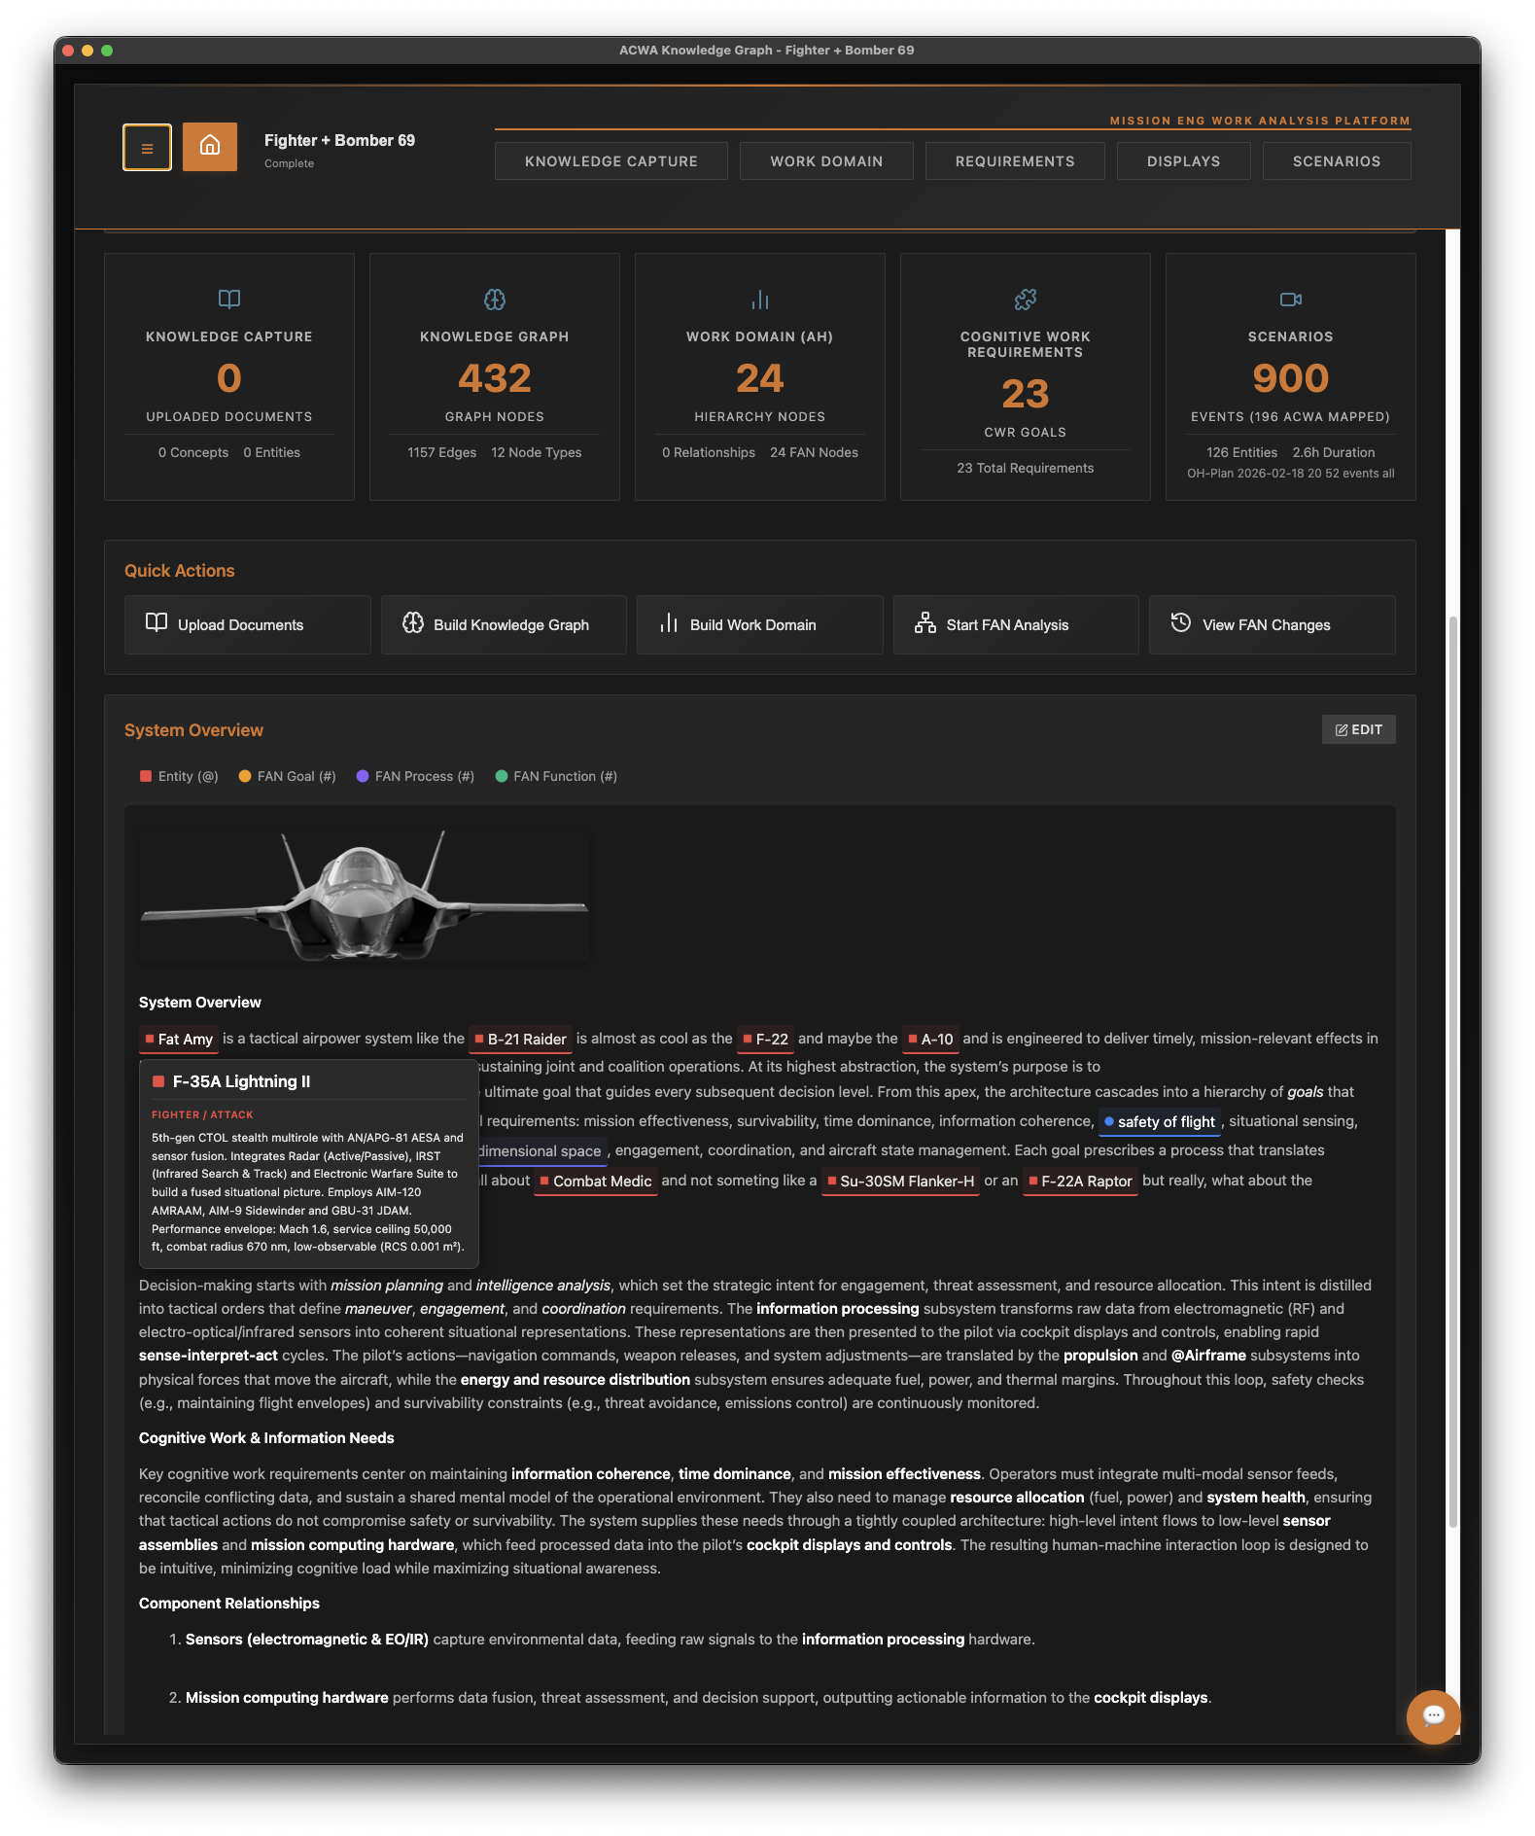Screen dimensions: 1535x1836
Task: Click the Knowledge Capture book icon
Action: pos(229,300)
